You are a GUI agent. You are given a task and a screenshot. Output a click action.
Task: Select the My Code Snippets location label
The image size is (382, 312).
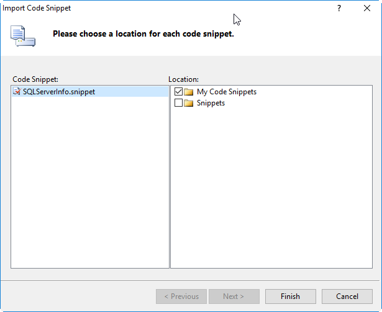point(226,92)
